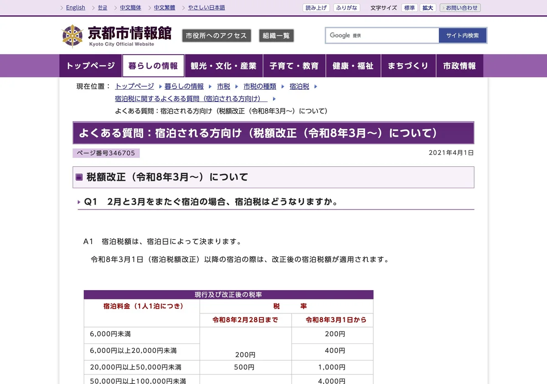The width and height of the screenshot is (547, 384).
Task: Click table caption 現行及び改正後の税率
Action: point(228,295)
